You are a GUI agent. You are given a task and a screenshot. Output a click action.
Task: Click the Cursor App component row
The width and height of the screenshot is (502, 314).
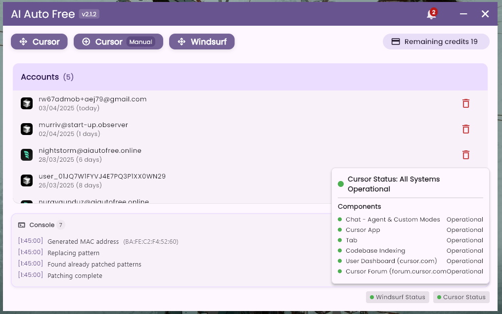[411, 230]
